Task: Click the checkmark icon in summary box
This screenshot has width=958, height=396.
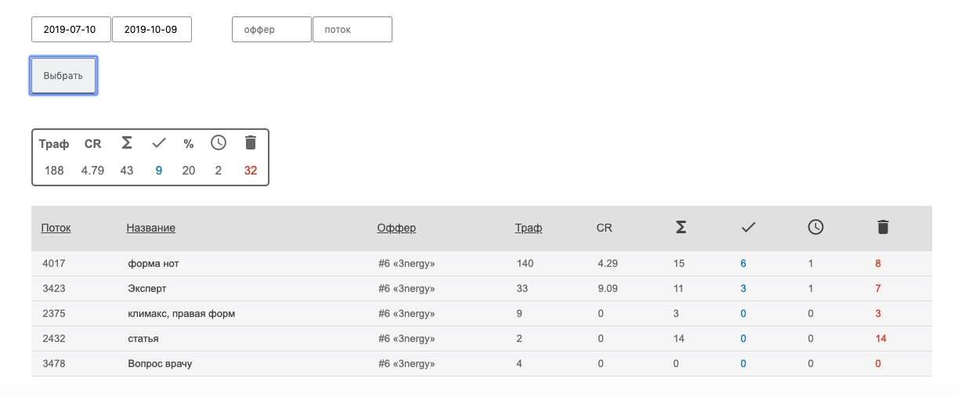Action: (159, 143)
